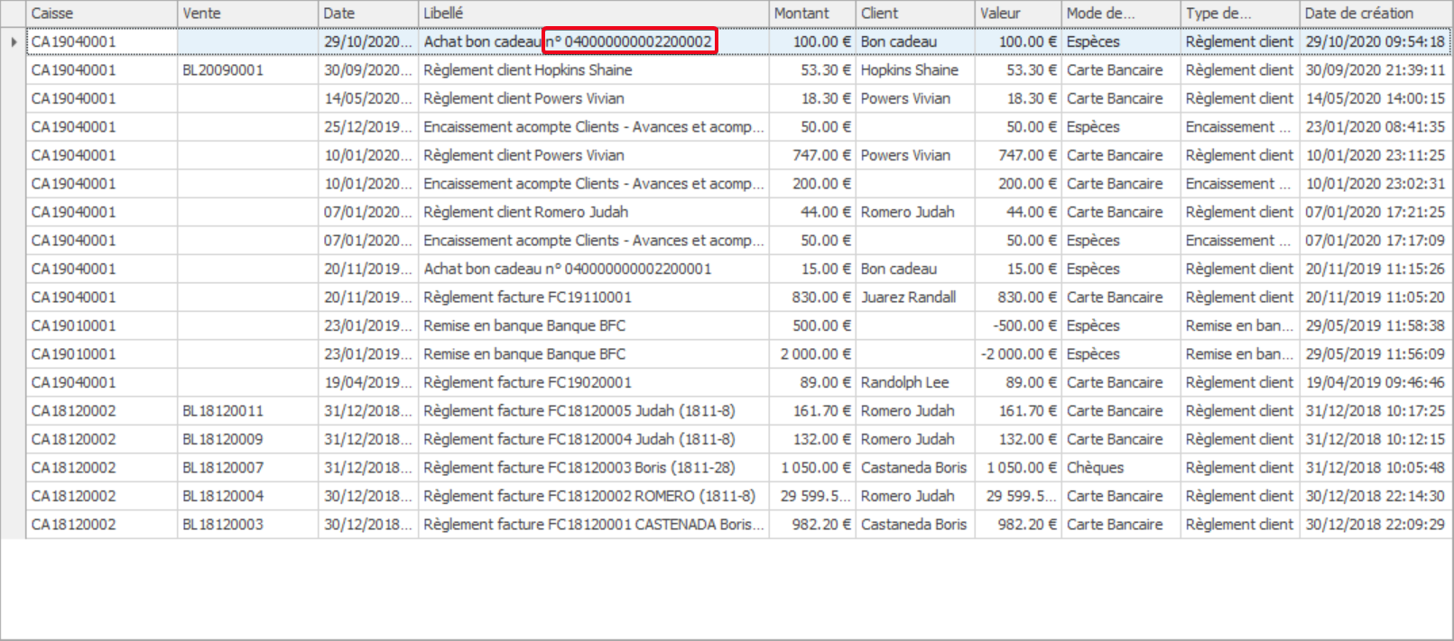1454x641 pixels.
Task: Click the Mode de... column header
Action: tap(1121, 14)
